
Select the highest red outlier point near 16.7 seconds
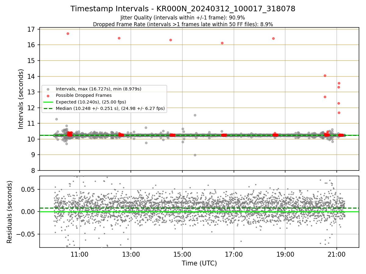click(x=68, y=33)
